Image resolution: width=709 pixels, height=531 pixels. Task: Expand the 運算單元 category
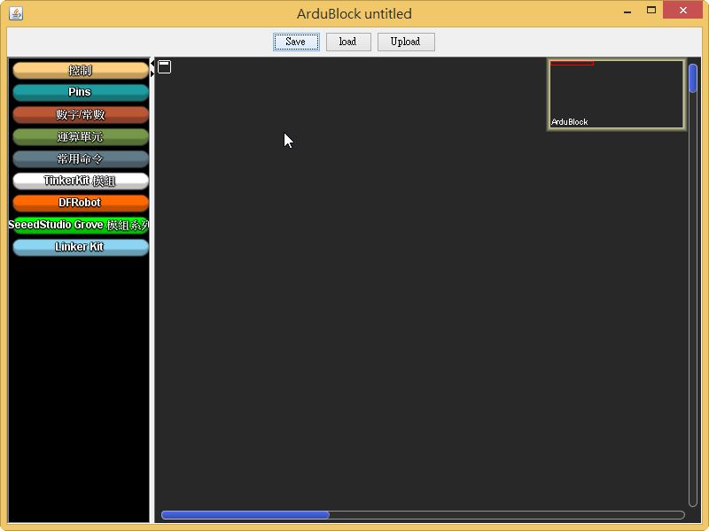pos(80,137)
